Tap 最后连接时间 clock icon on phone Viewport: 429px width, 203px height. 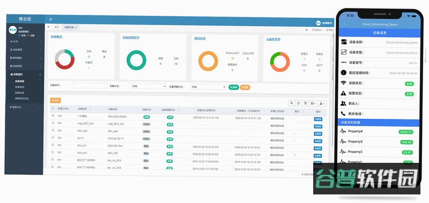tap(344, 73)
